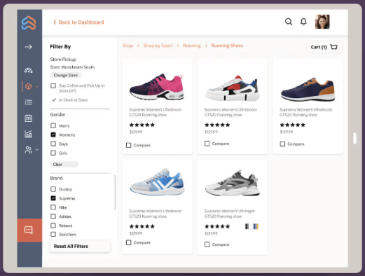Select the blue-yellow color swatch on Ultralight
Viewport: 365px width, 276px height.
[256, 226]
